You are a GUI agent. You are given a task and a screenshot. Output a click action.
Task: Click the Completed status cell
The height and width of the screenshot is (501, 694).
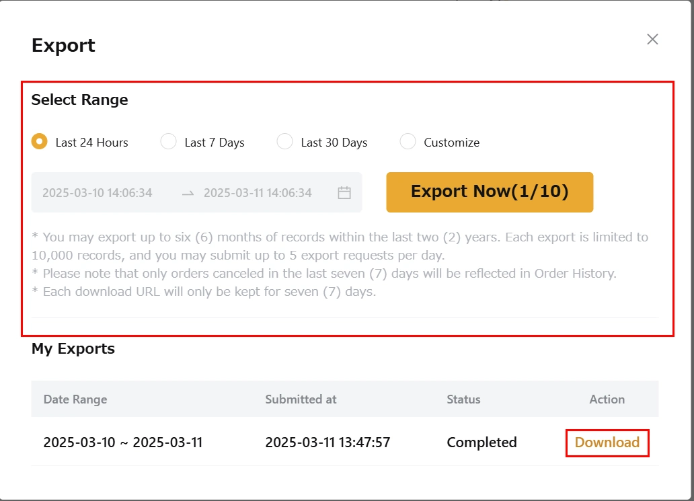481,442
